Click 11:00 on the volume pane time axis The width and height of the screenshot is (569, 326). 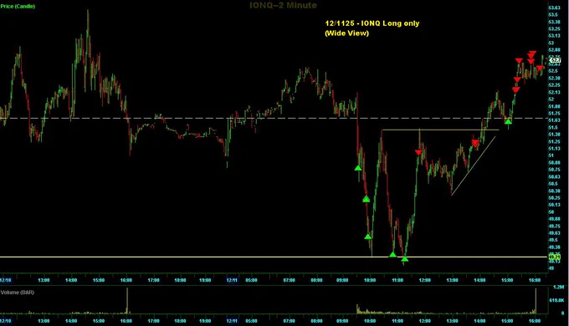[x=397, y=321]
